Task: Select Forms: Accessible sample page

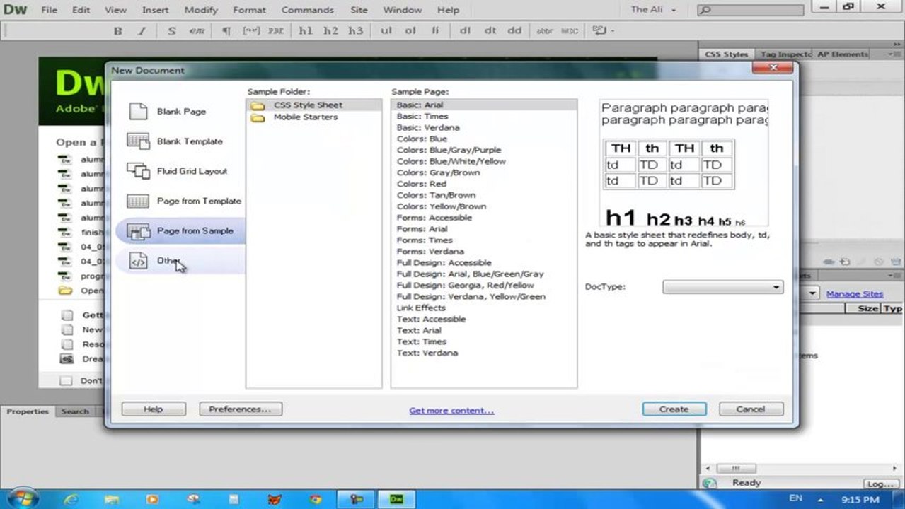Action: pos(434,218)
